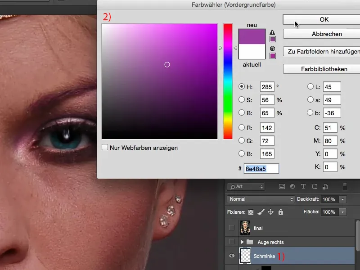The image size is (360, 270).
Task: Expand the Auge rechts group
Action: pos(243,242)
